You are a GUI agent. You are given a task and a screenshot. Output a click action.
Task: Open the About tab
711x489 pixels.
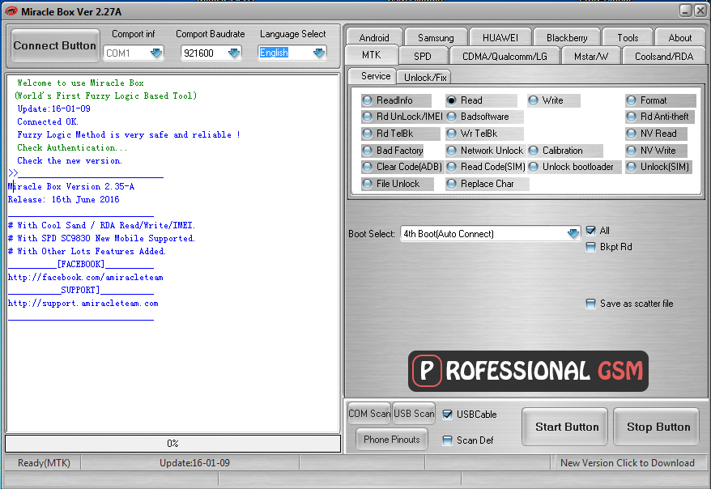(680, 37)
